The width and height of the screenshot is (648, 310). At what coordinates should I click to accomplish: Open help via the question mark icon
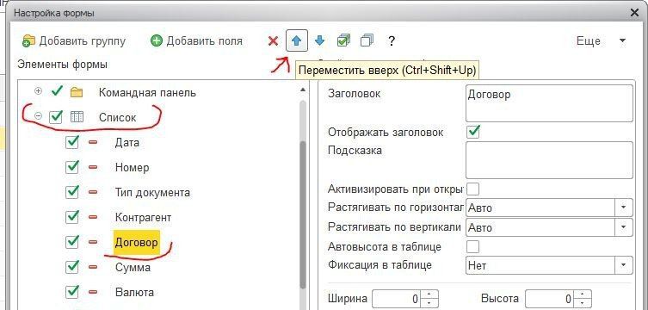click(x=391, y=41)
